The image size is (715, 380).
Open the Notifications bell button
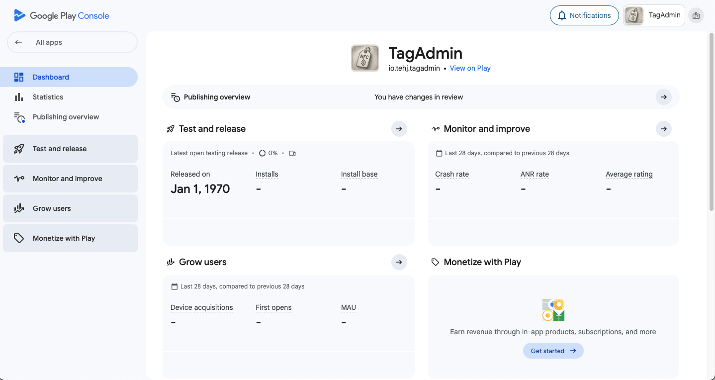pyautogui.click(x=584, y=15)
